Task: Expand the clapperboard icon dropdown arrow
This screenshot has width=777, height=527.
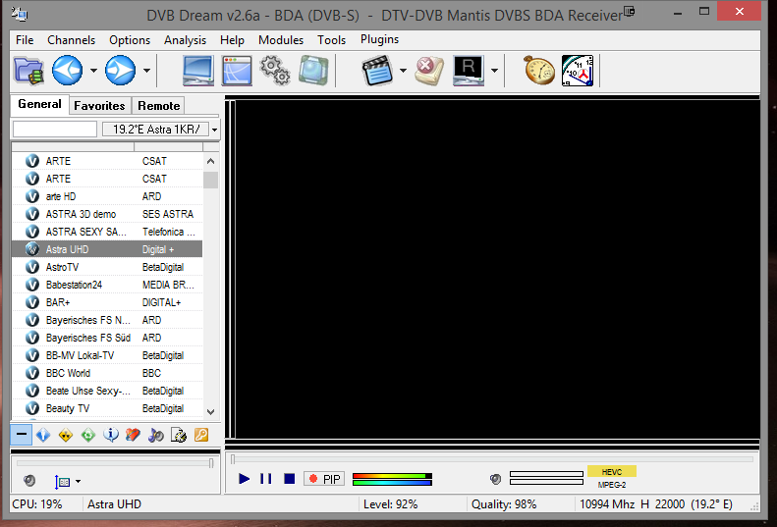Action: 403,71
